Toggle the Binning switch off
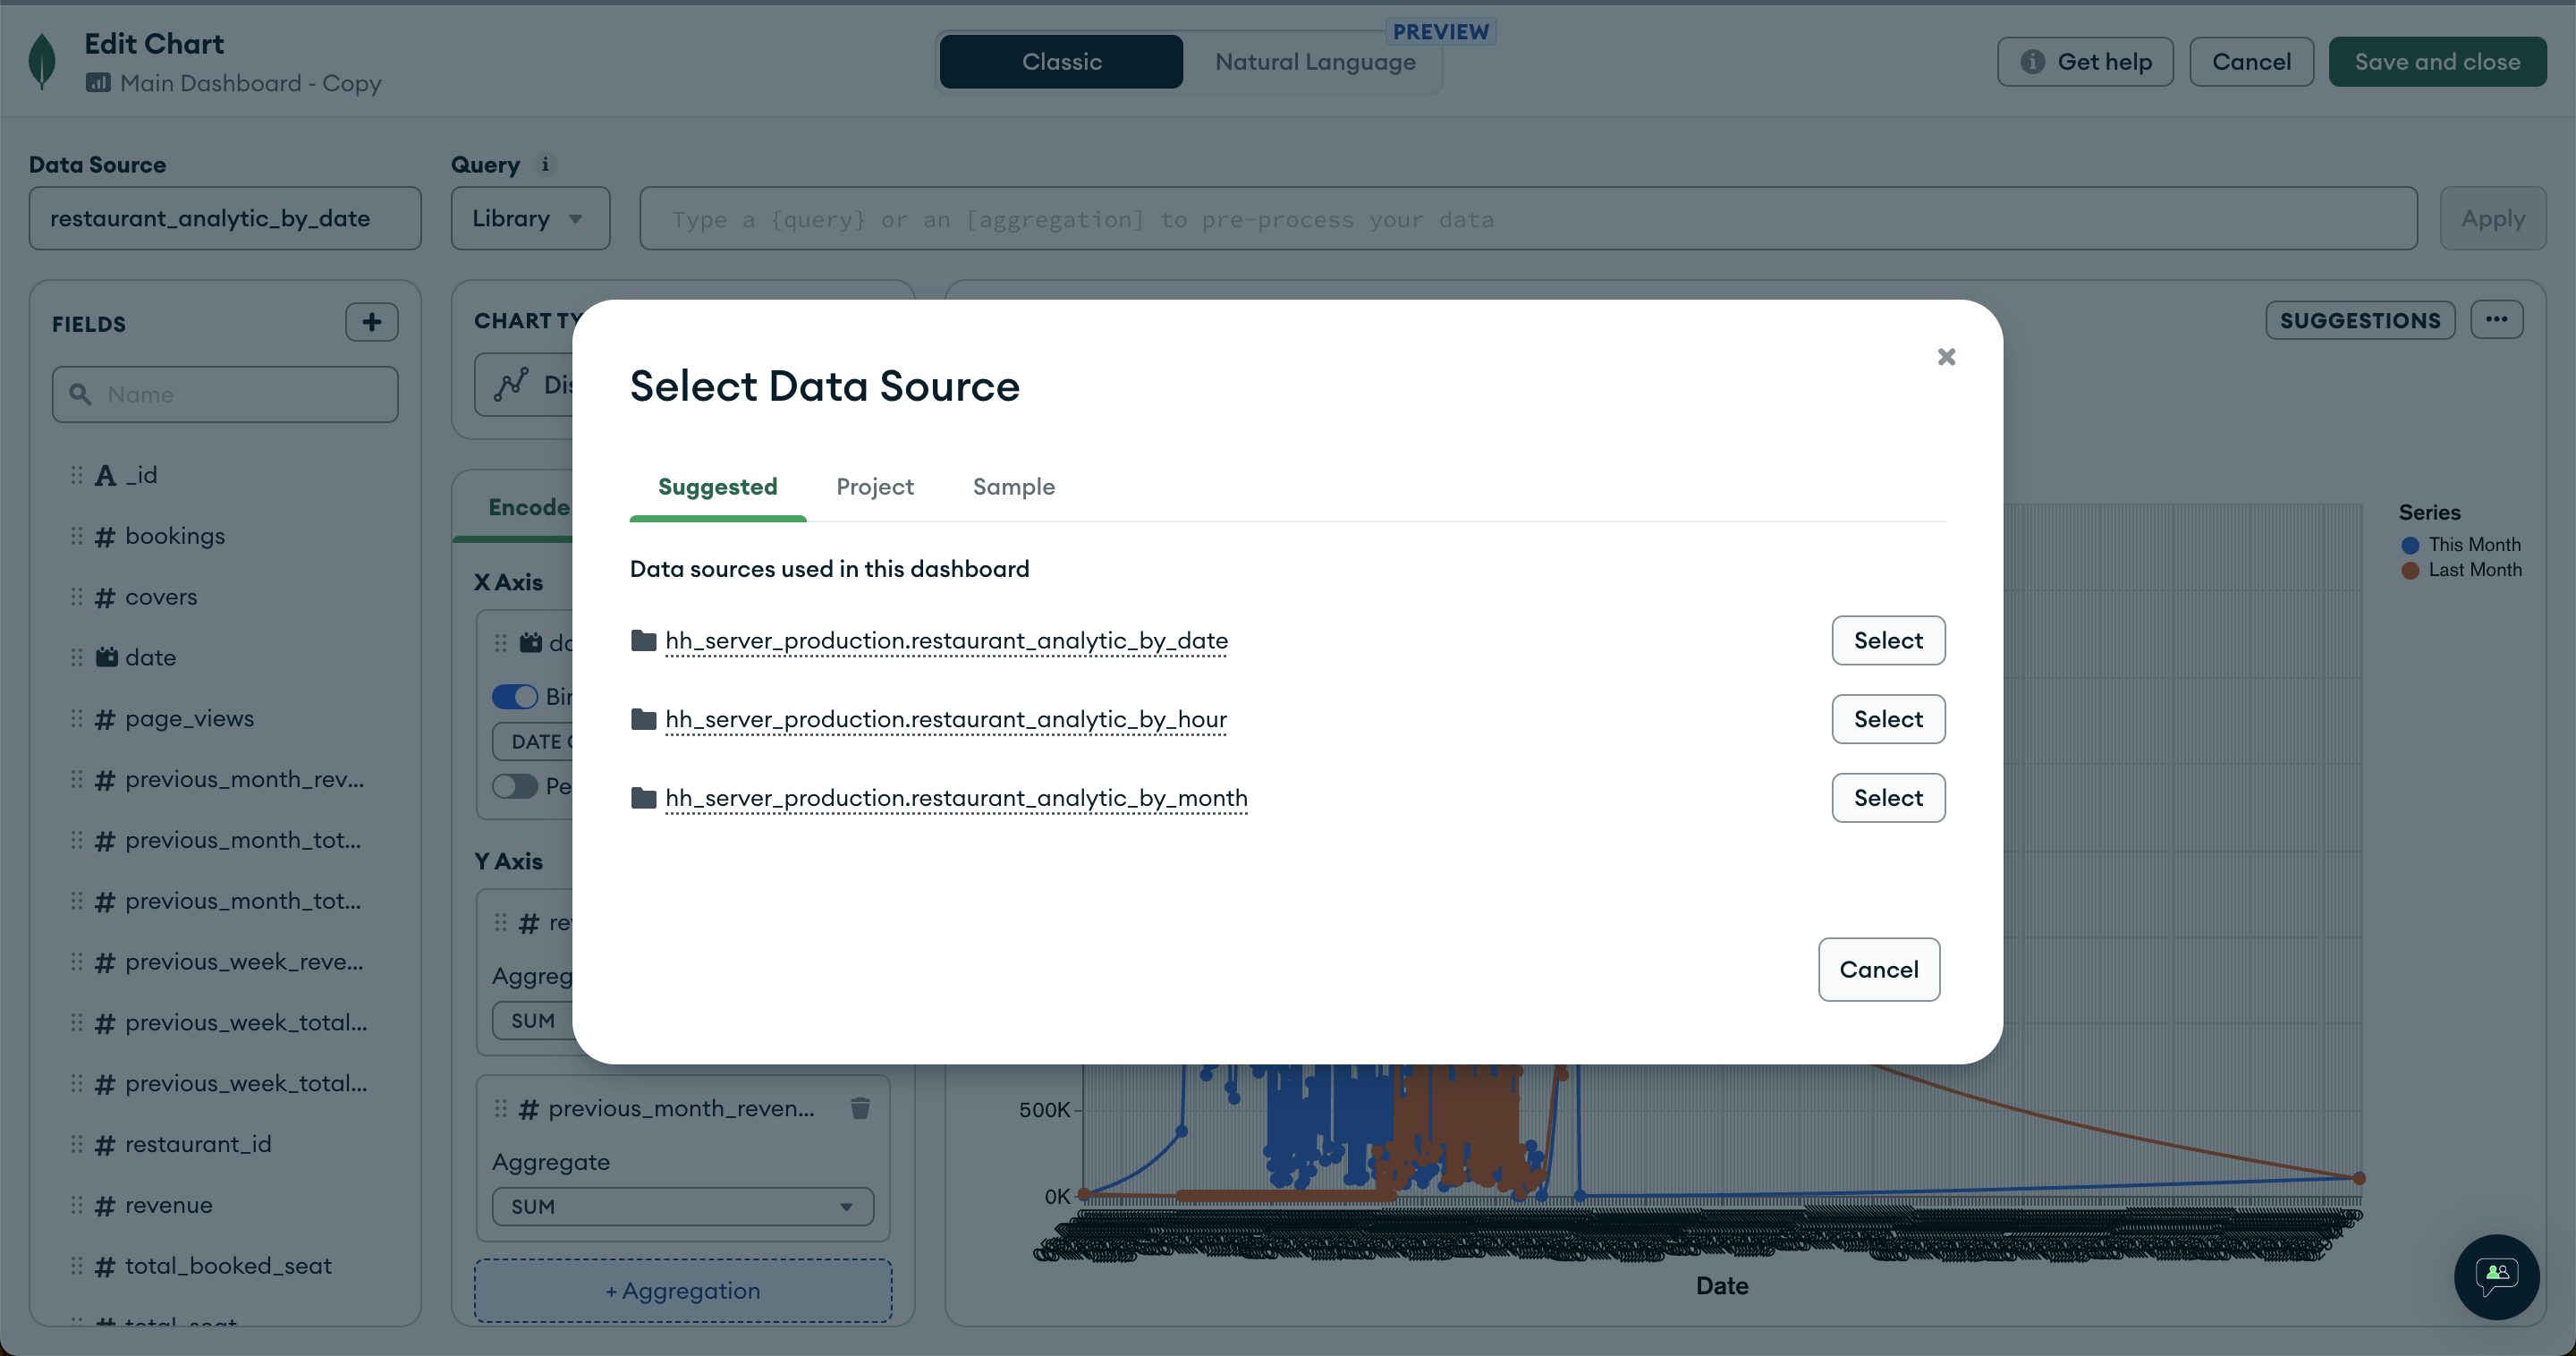 pos(515,697)
